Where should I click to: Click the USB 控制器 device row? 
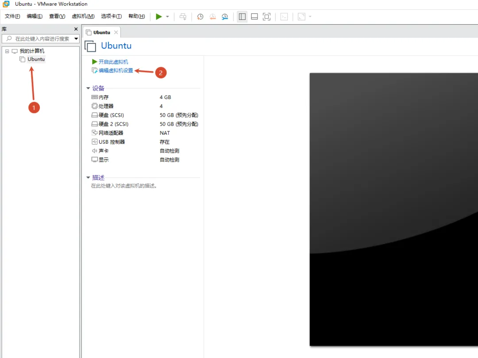(145, 142)
